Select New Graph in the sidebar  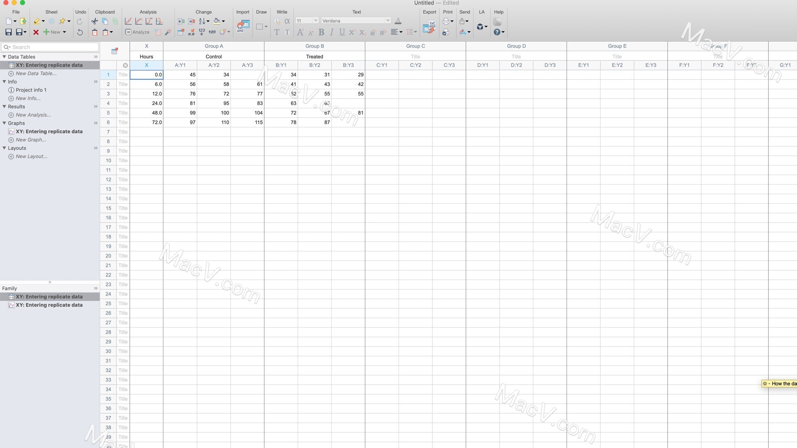click(30, 140)
